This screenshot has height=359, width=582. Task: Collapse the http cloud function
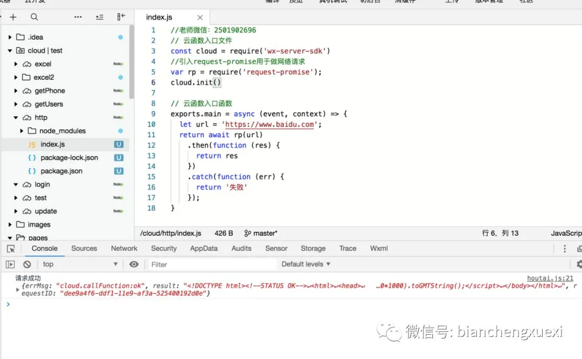(x=16, y=117)
